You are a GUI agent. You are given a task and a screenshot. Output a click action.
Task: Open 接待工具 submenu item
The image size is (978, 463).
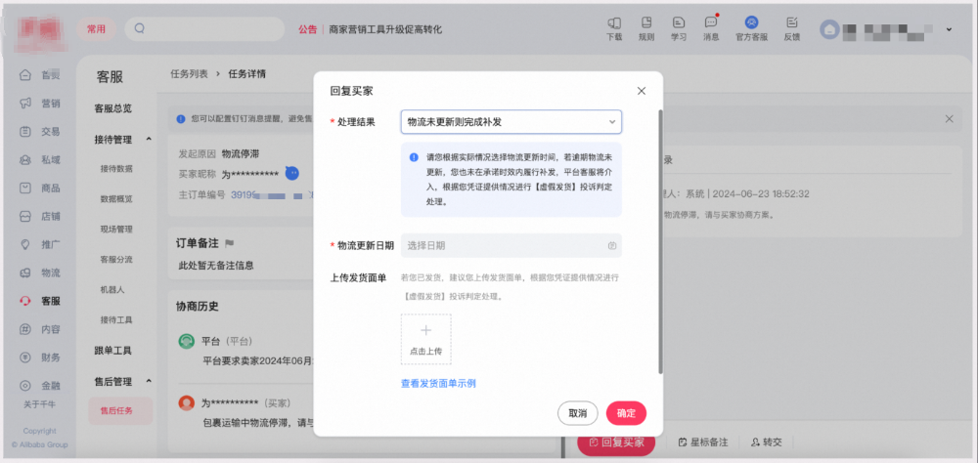[x=116, y=319]
